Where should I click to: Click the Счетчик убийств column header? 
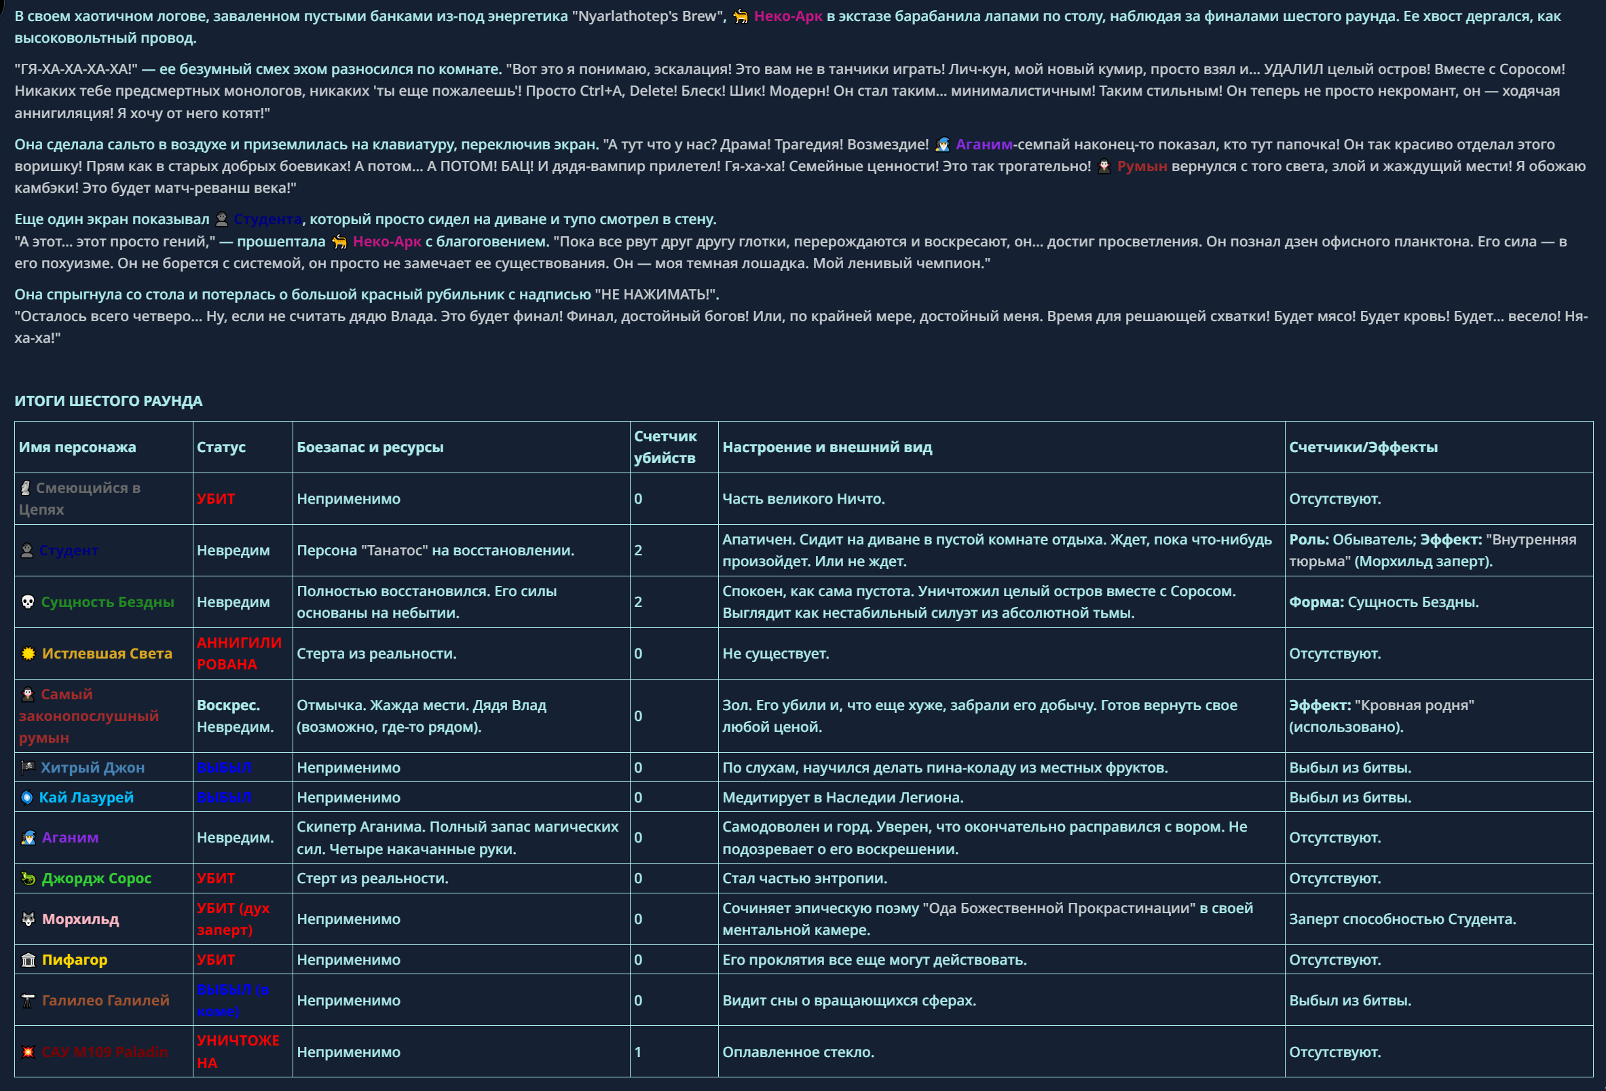tap(665, 447)
